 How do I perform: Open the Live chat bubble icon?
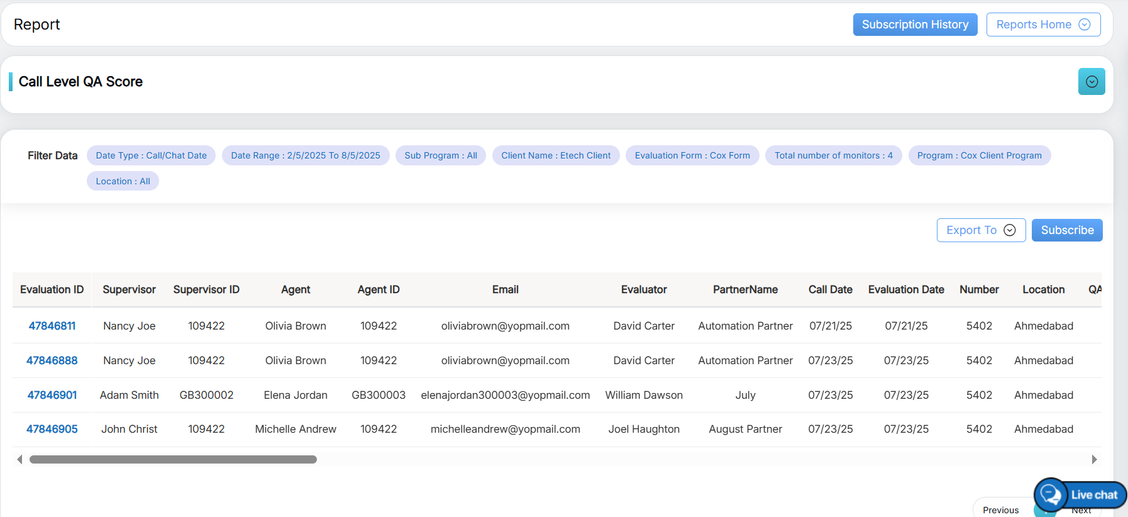point(1051,494)
